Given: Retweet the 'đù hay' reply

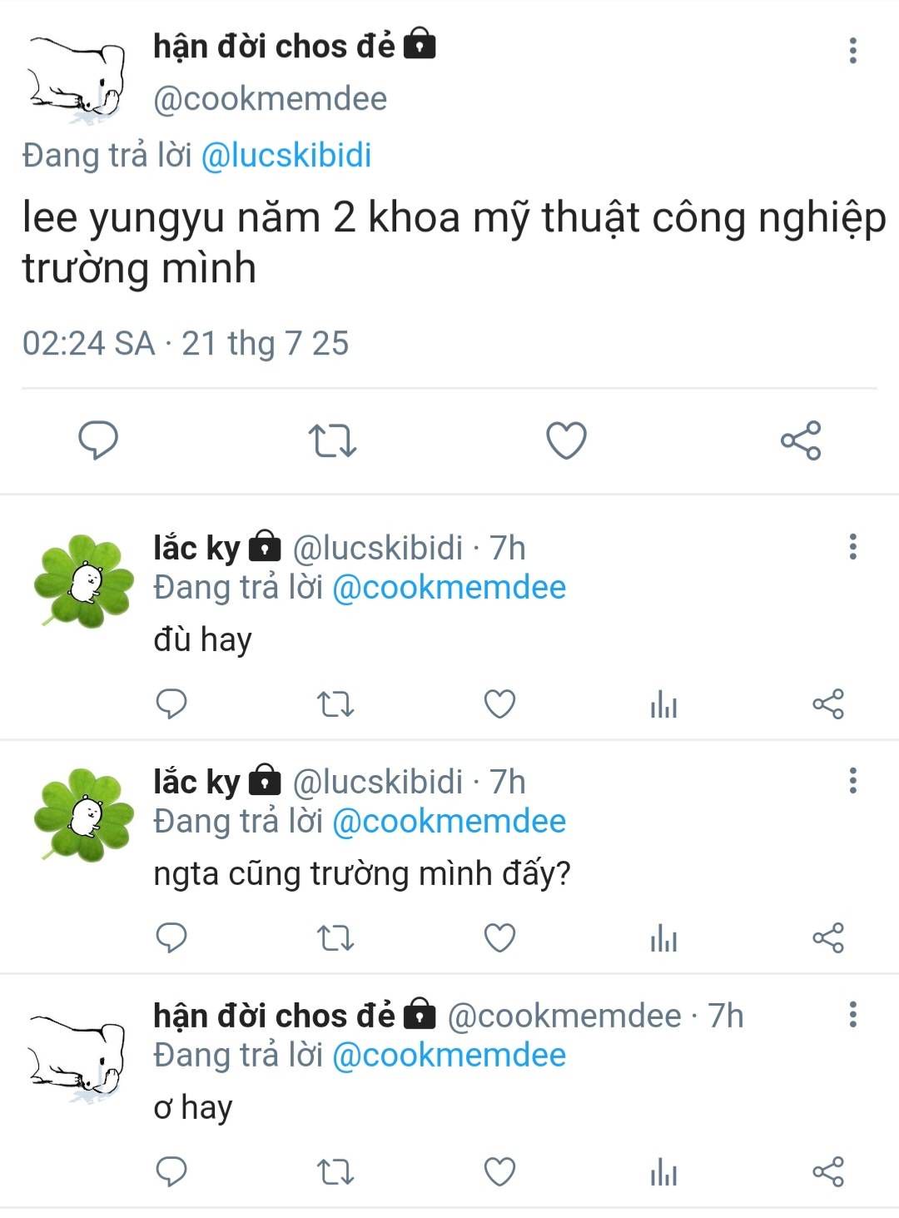Looking at the screenshot, I should coord(335,705).
